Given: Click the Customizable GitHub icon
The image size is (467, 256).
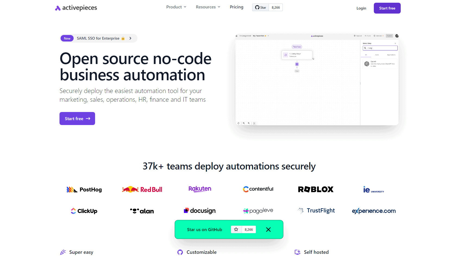Looking at the screenshot, I should click(x=180, y=252).
